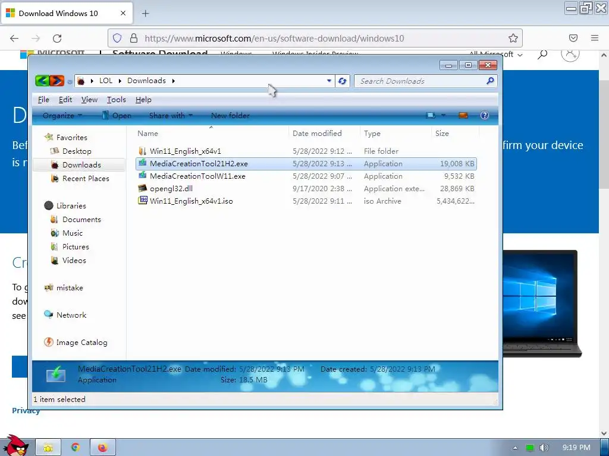609x456 pixels.
Task: Open the Tools menu
Action: point(117,100)
